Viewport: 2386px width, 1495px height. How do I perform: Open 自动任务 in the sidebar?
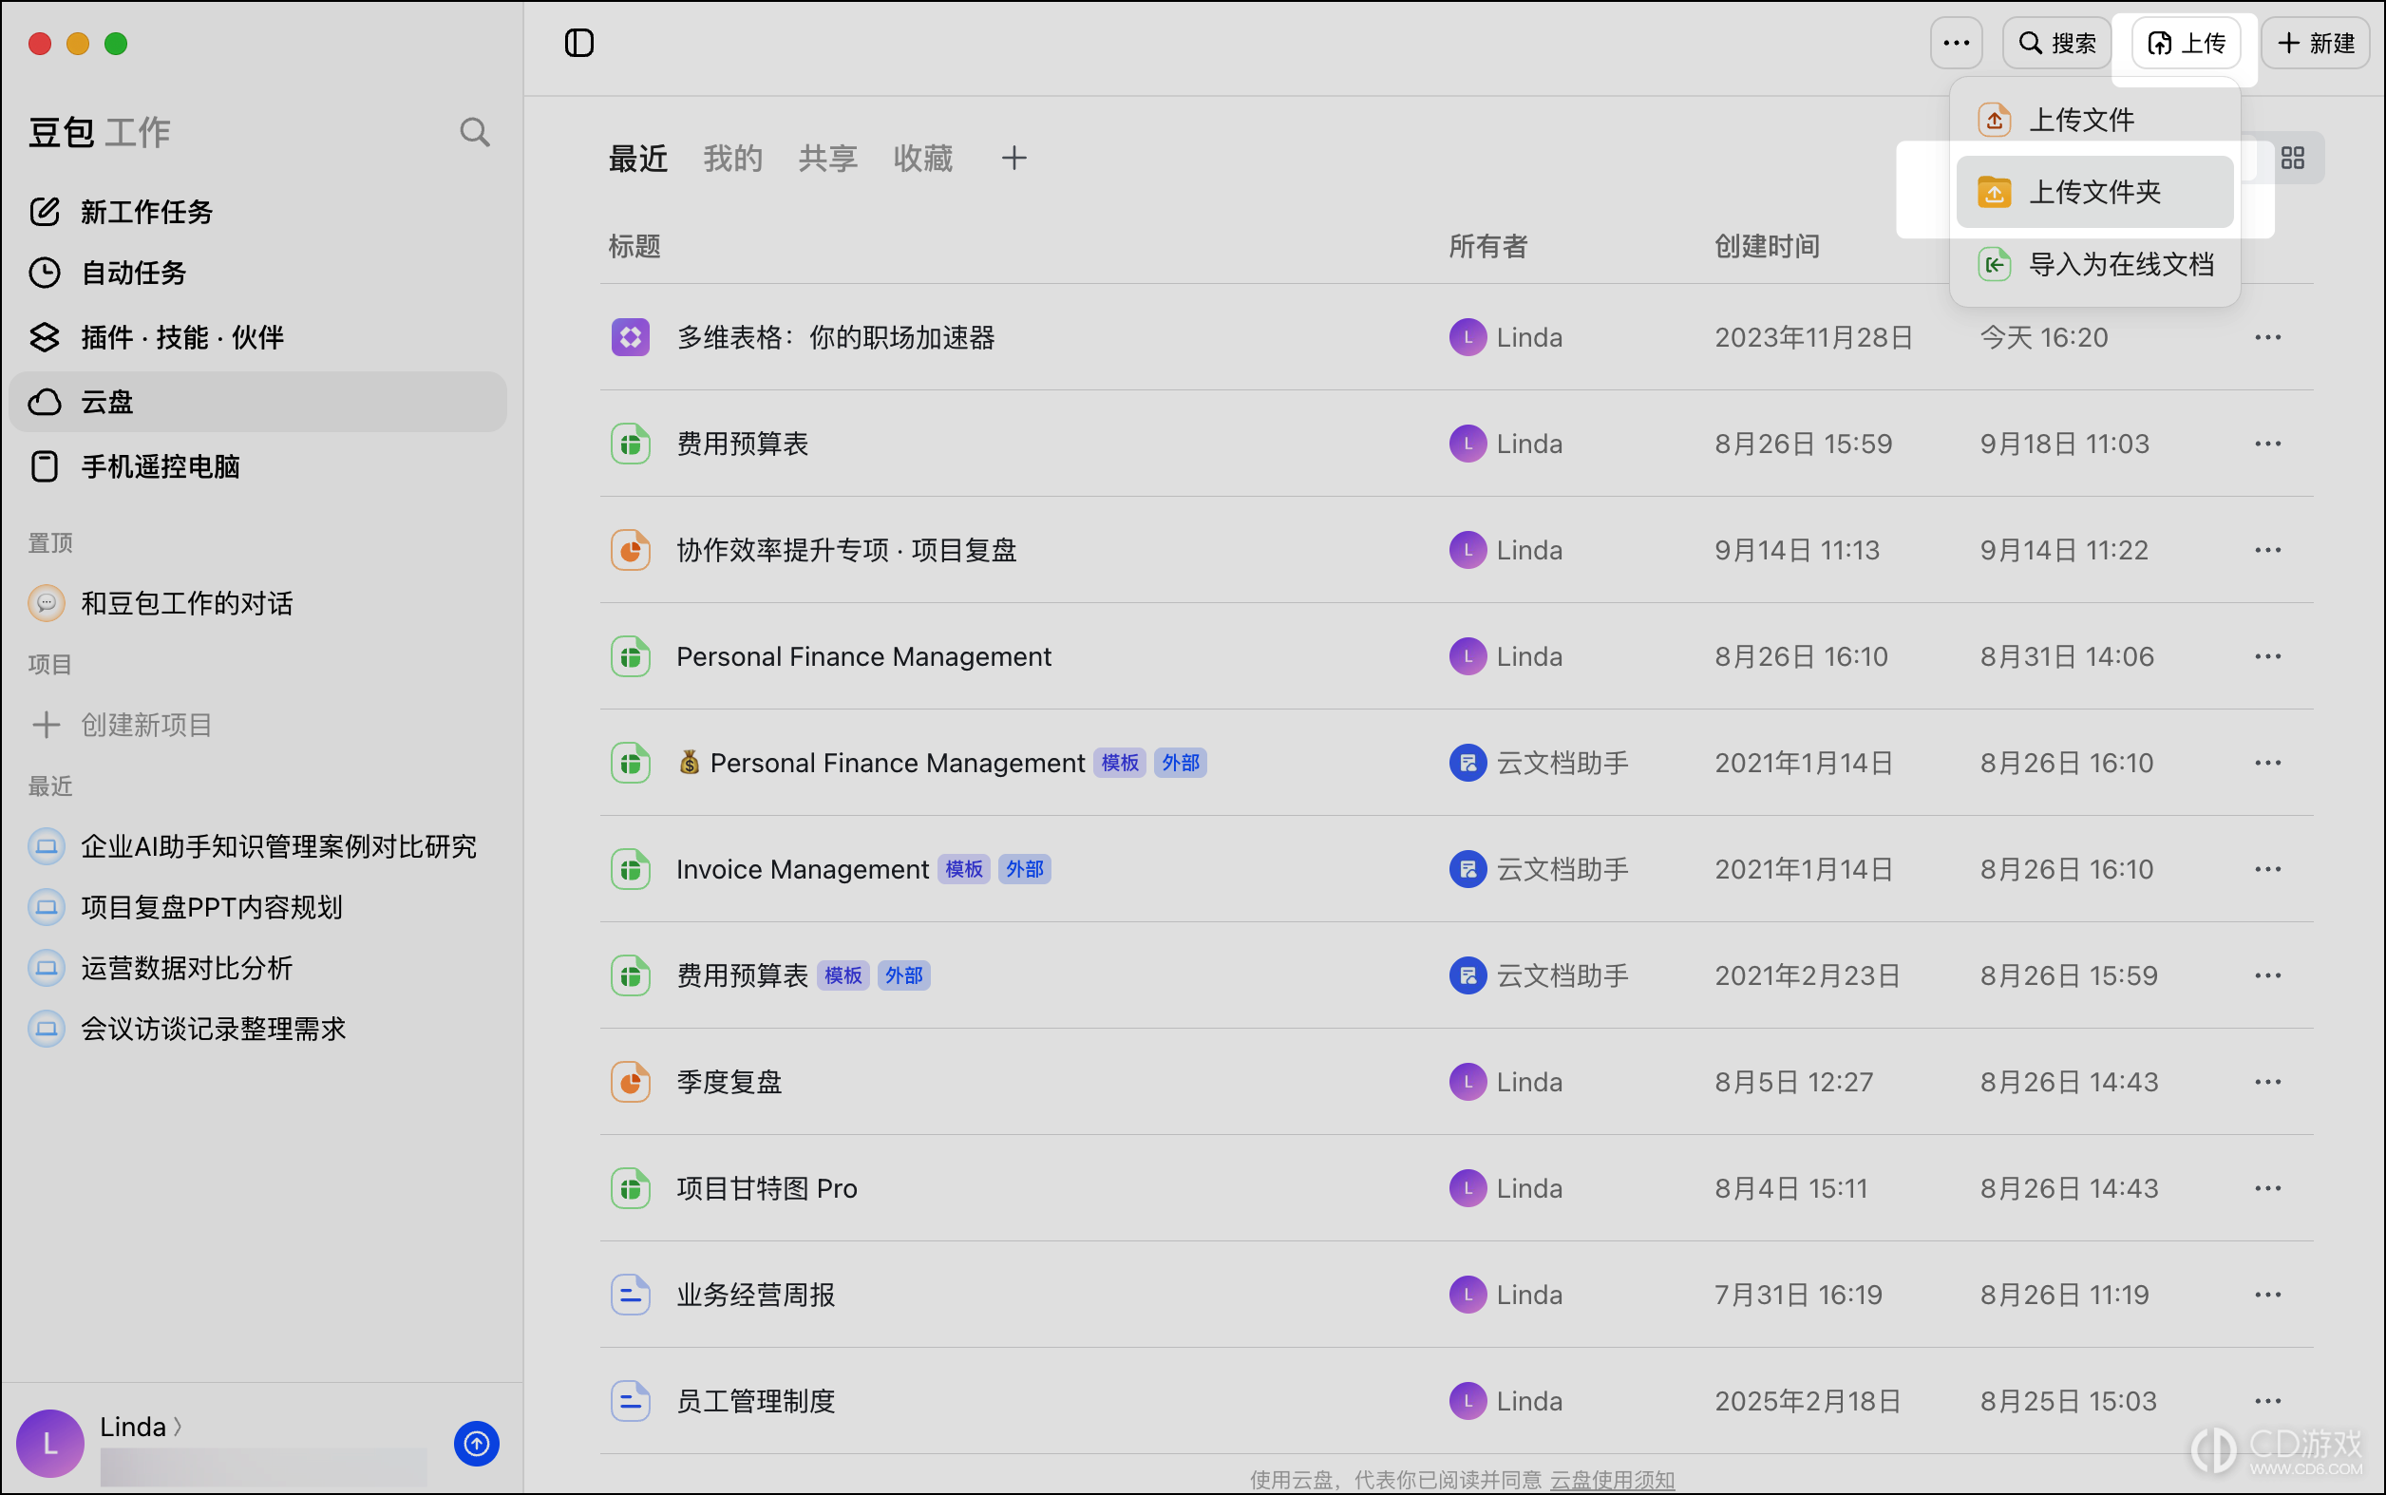257,272
